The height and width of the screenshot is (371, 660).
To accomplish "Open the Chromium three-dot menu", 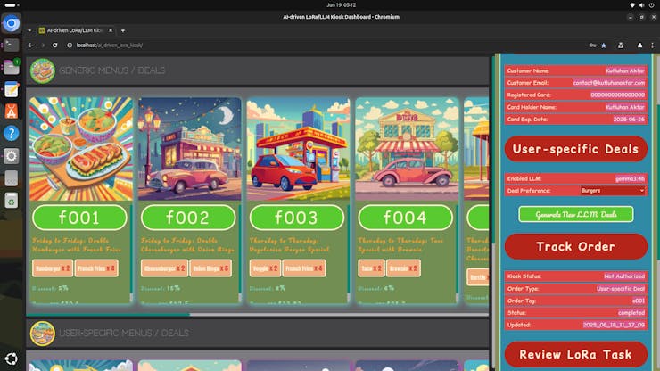I will pyautogui.click(x=653, y=45).
